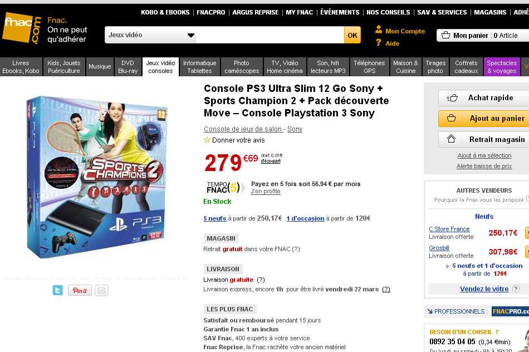Open the Retrait gratuit (?) store info
Viewport: 529px width, 352px height.
click(x=296, y=249)
